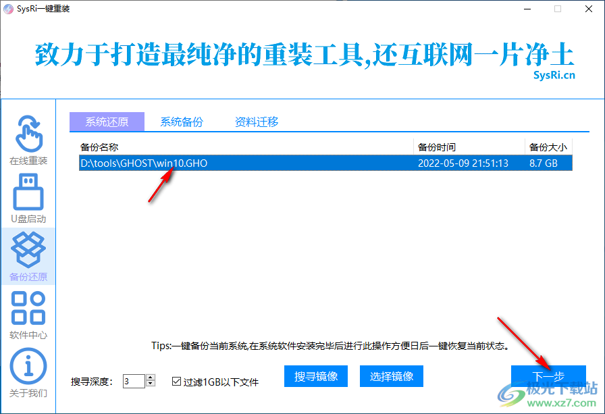605x414 pixels.
Task: Click the 搜寻深度 depth input field
Action: click(x=135, y=381)
